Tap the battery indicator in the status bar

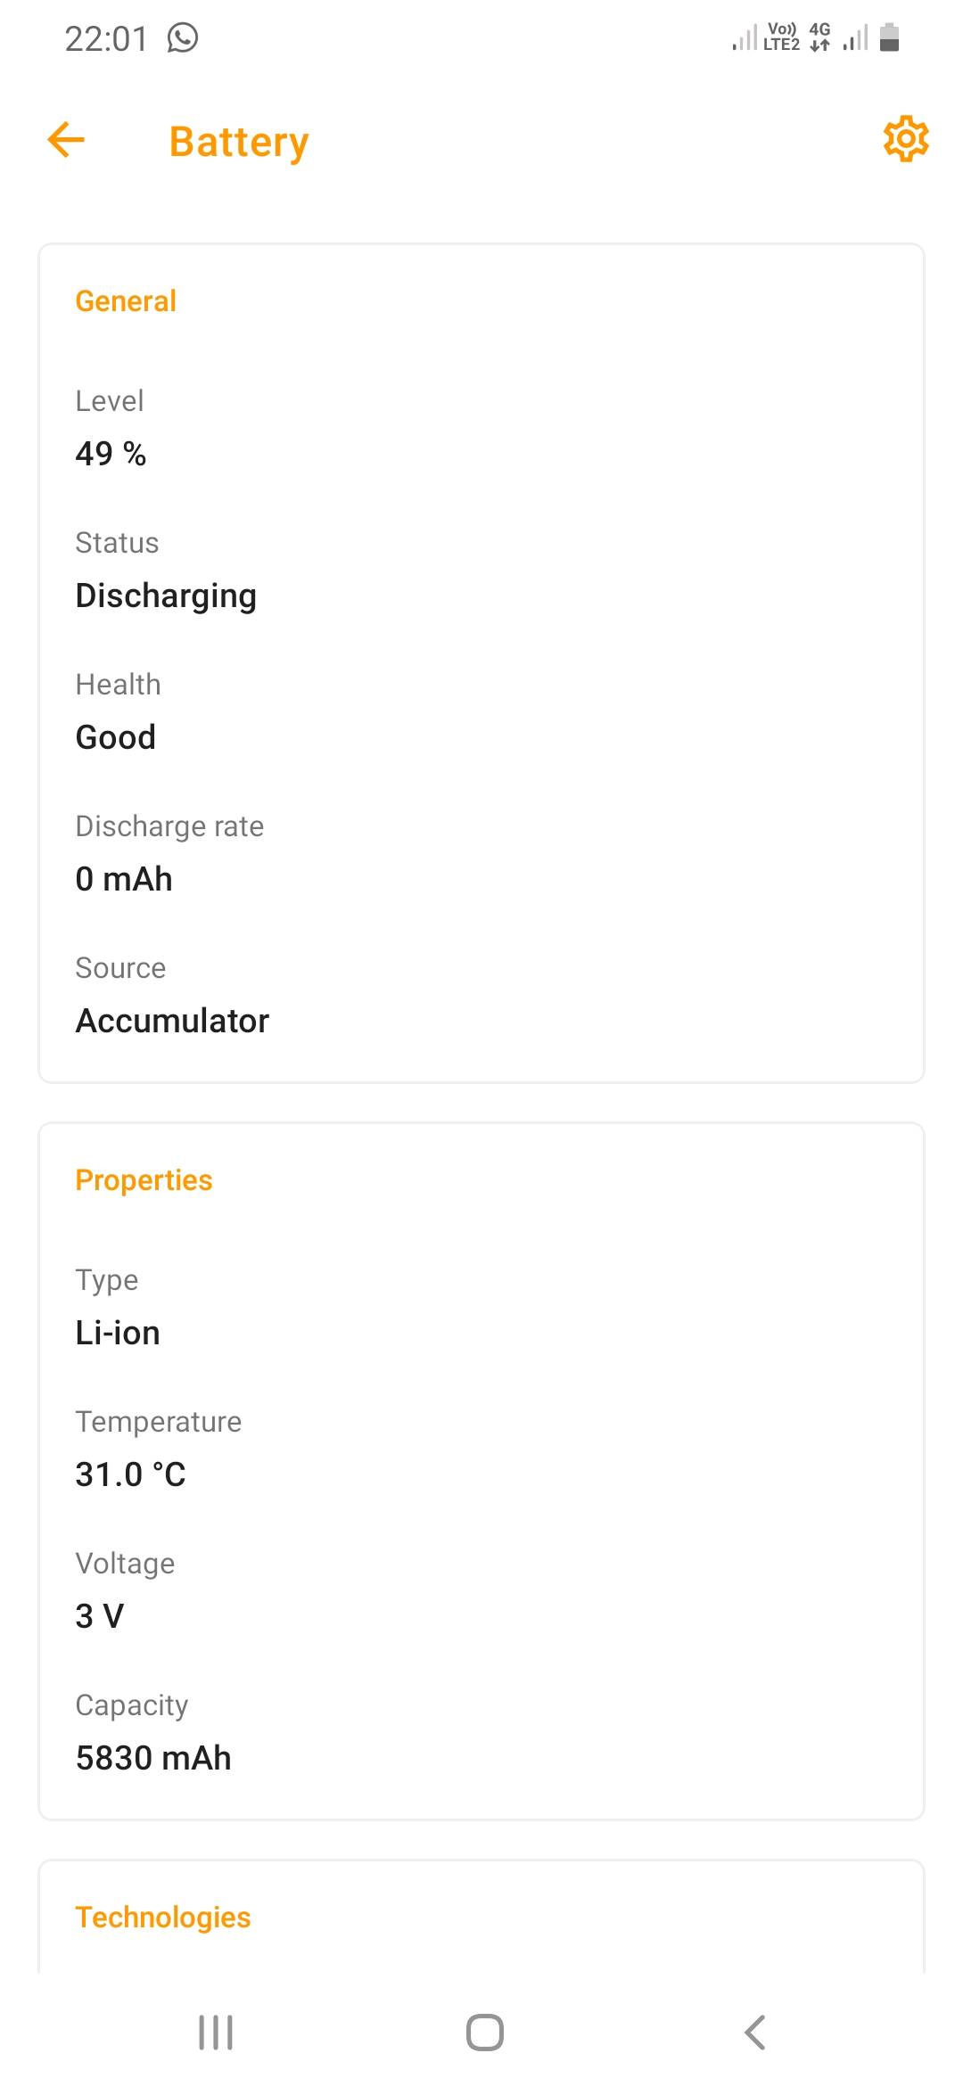(x=890, y=37)
